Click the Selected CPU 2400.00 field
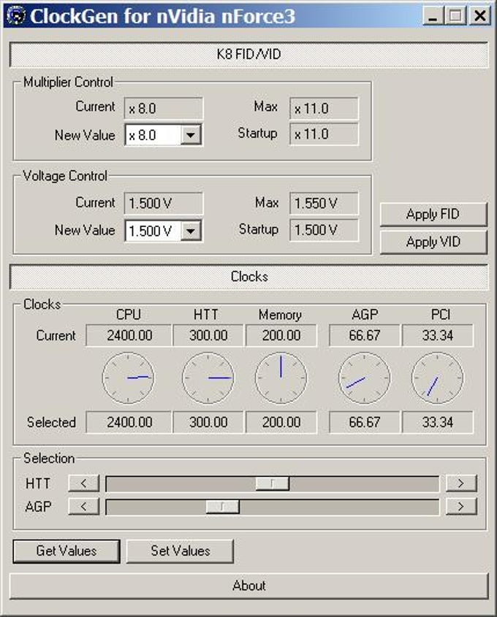 pyautogui.click(x=129, y=422)
